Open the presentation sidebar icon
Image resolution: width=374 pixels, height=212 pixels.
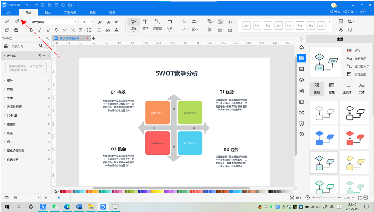click(x=301, y=123)
